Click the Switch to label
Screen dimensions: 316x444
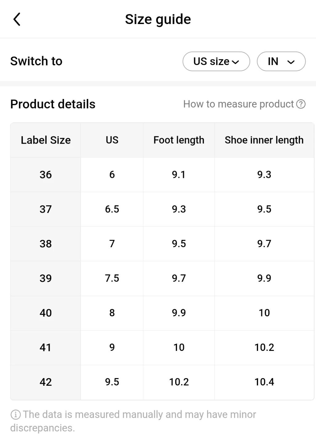36,61
